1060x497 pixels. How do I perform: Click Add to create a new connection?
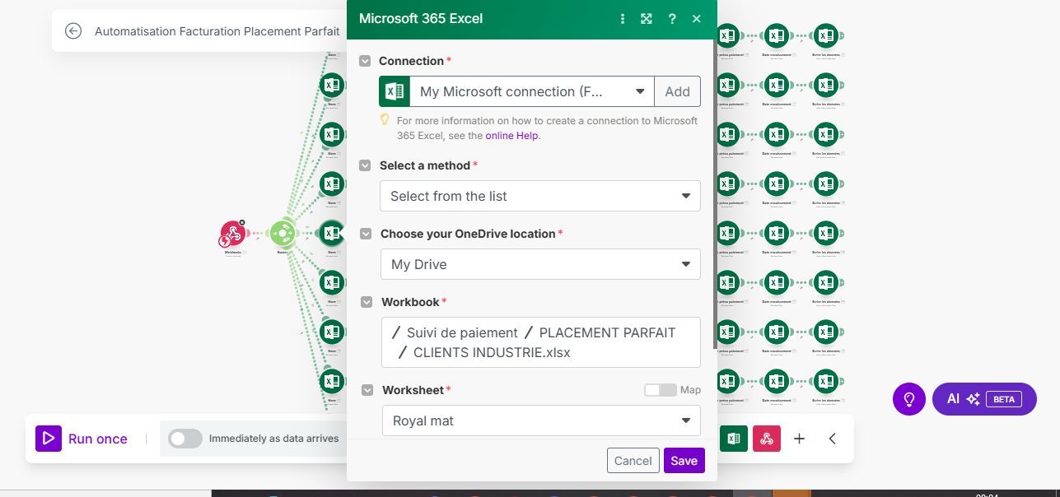click(x=677, y=91)
